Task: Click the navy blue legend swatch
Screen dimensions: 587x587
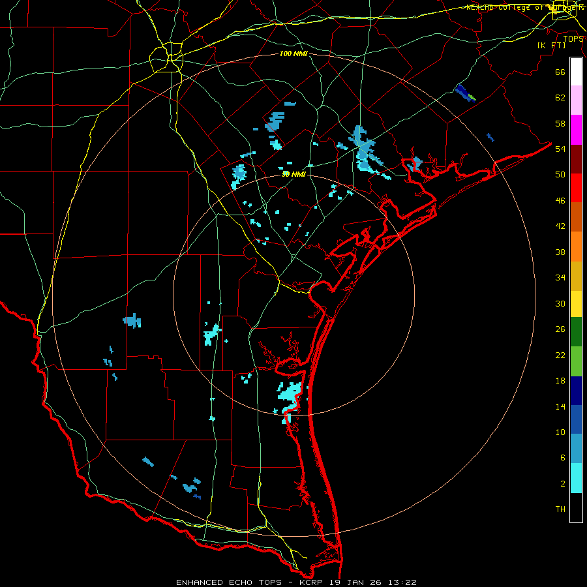Action: tap(576, 391)
